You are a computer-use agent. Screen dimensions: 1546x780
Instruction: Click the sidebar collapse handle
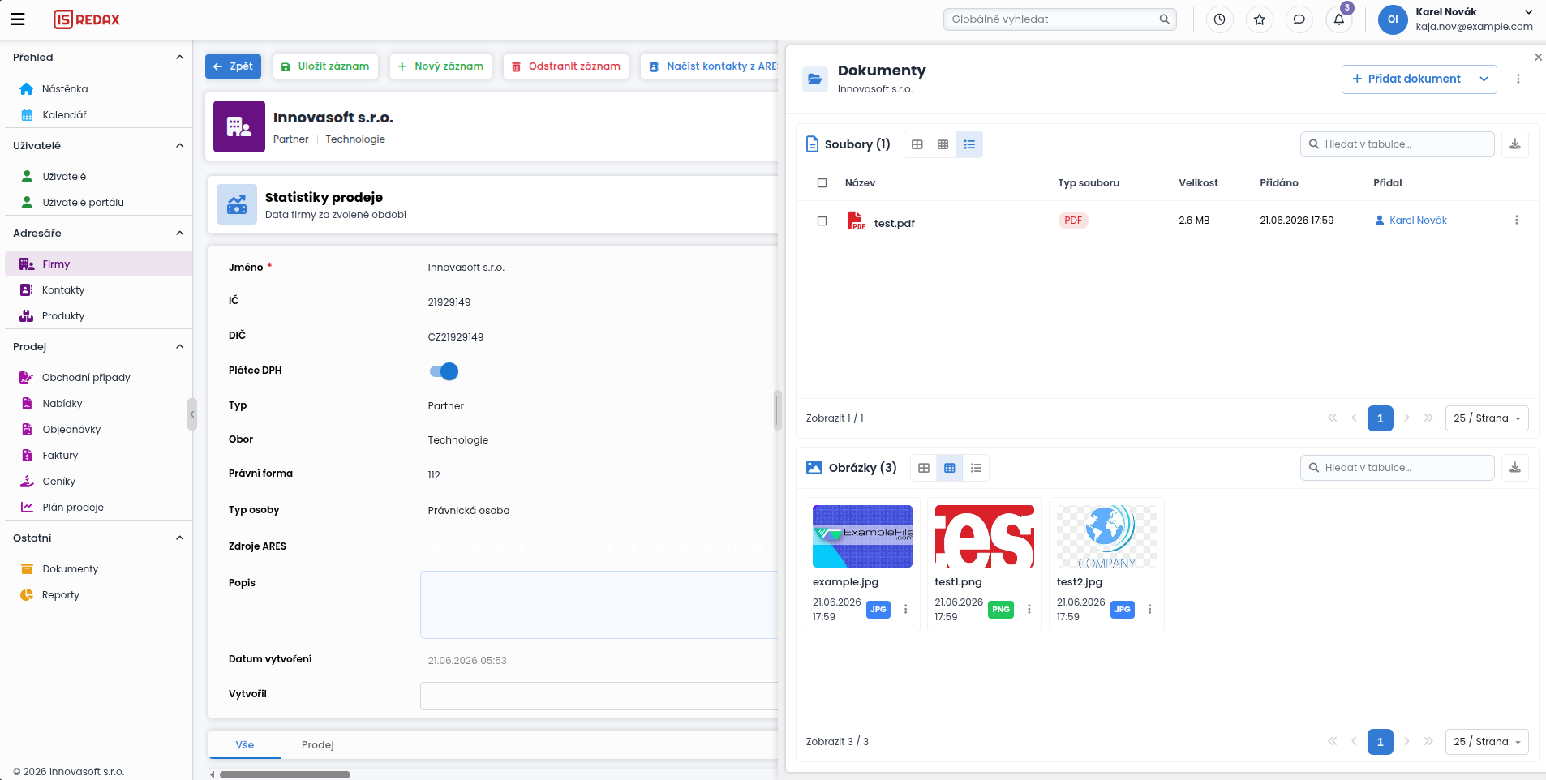click(192, 414)
